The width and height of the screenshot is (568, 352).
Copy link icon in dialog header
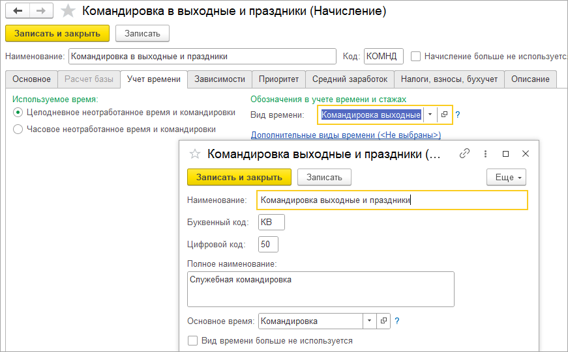click(465, 154)
